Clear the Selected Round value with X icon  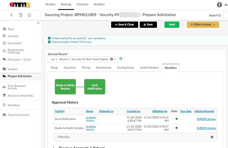pyautogui.click(x=112, y=59)
